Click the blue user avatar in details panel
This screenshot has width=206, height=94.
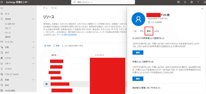pyautogui.click(x=138, y=19)
